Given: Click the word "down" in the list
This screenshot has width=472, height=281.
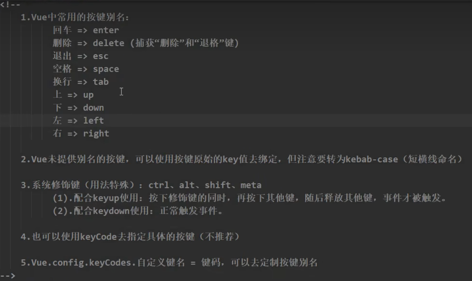Looking at the screenshot, I should (93, 108).
